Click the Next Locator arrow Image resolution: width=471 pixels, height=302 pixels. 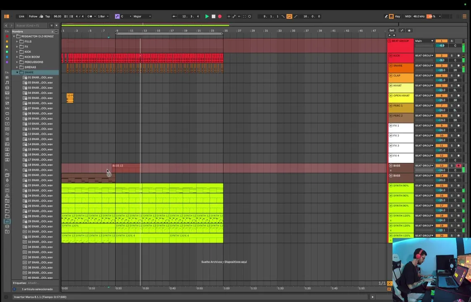point(394,35)
